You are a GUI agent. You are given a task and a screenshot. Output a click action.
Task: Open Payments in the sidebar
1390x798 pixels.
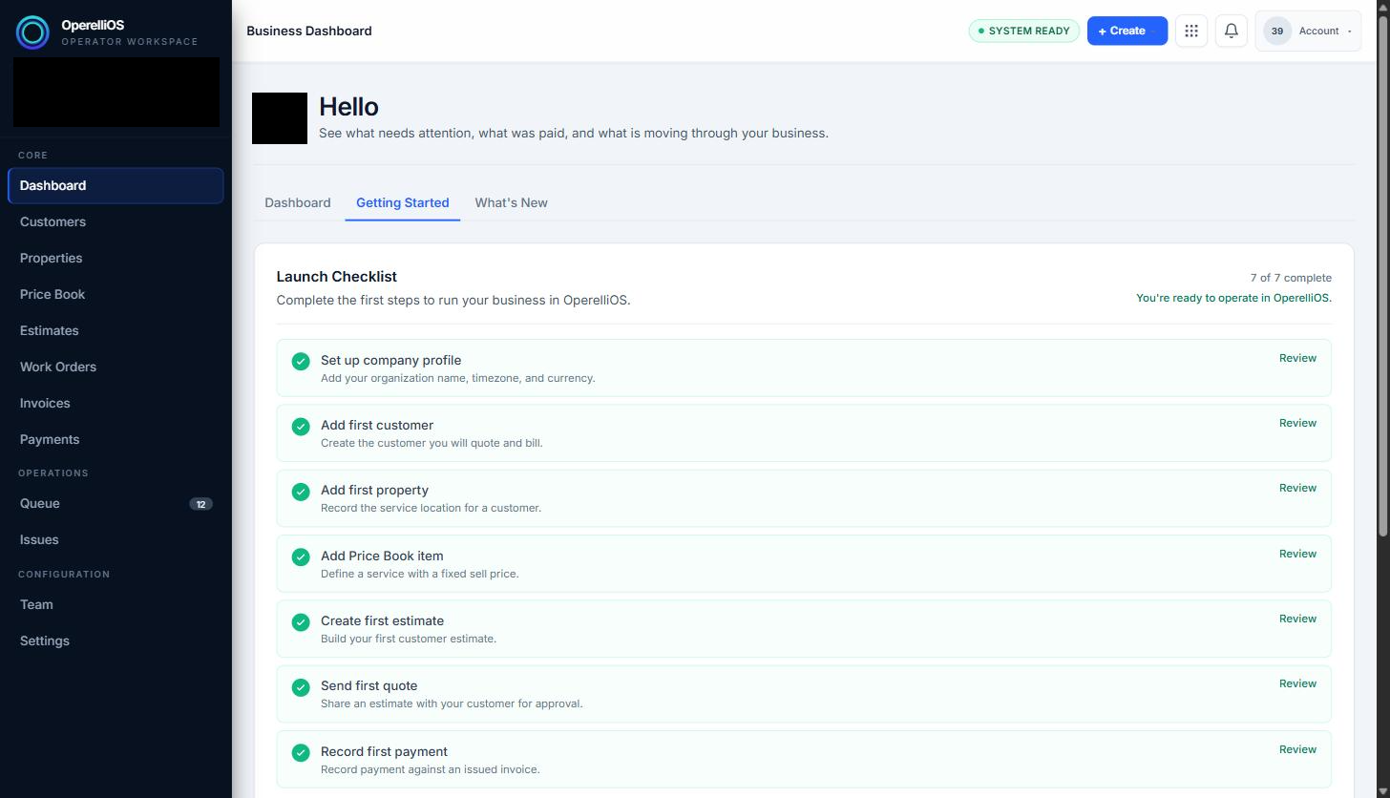(x=116, y=439)
